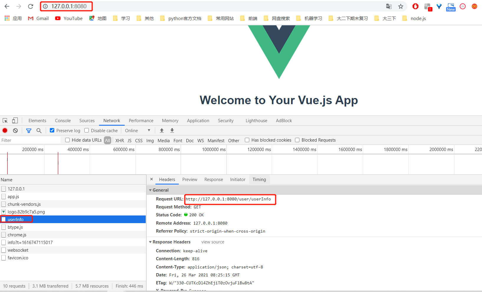482x292 pixels.
Task: Click the address bar URL 127.0.0.1:8080
Action: 69,6
